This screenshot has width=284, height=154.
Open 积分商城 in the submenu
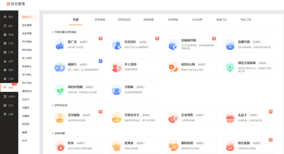[x=27, y=42]
